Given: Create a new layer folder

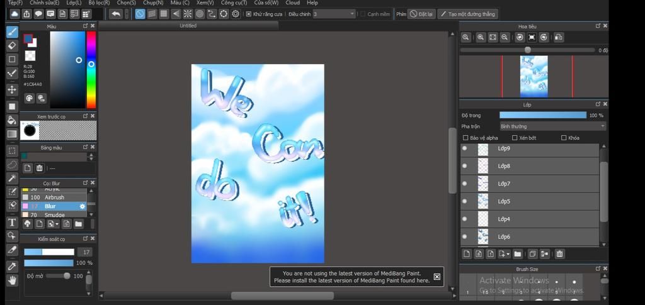Looking at the screenshot, I should [x=518, y=254].
